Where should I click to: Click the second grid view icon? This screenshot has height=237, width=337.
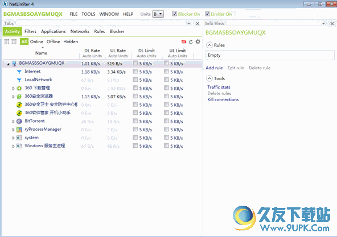(14, 41)
